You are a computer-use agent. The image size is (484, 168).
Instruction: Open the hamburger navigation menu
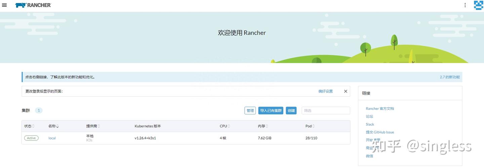4,5
